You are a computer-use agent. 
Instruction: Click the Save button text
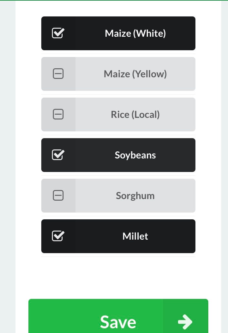(x=118, y=322)
